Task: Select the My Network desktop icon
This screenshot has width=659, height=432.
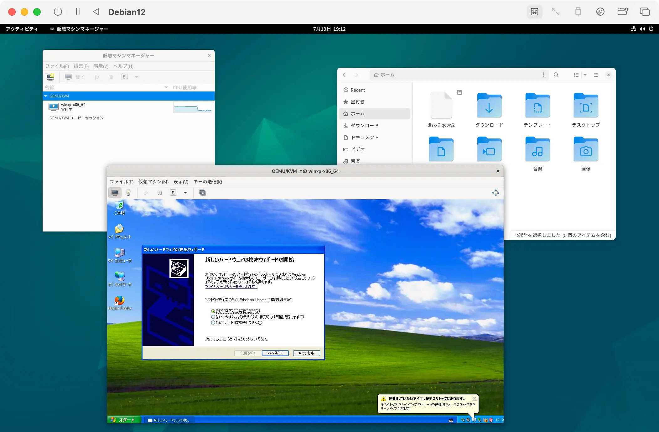Action: pos(119,279)
